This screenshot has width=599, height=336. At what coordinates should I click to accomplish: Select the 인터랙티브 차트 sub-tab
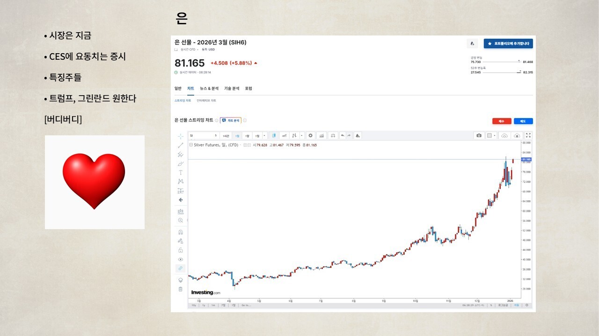(x=206, y=100)
